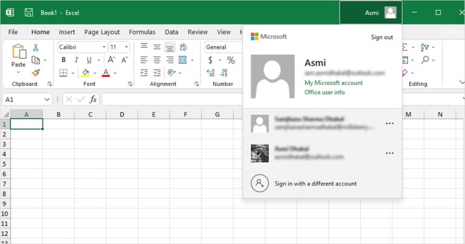The width and height of the screenshot is (465, 244).
Task: Toggle italic formatting
Action: tap(76, 60)
